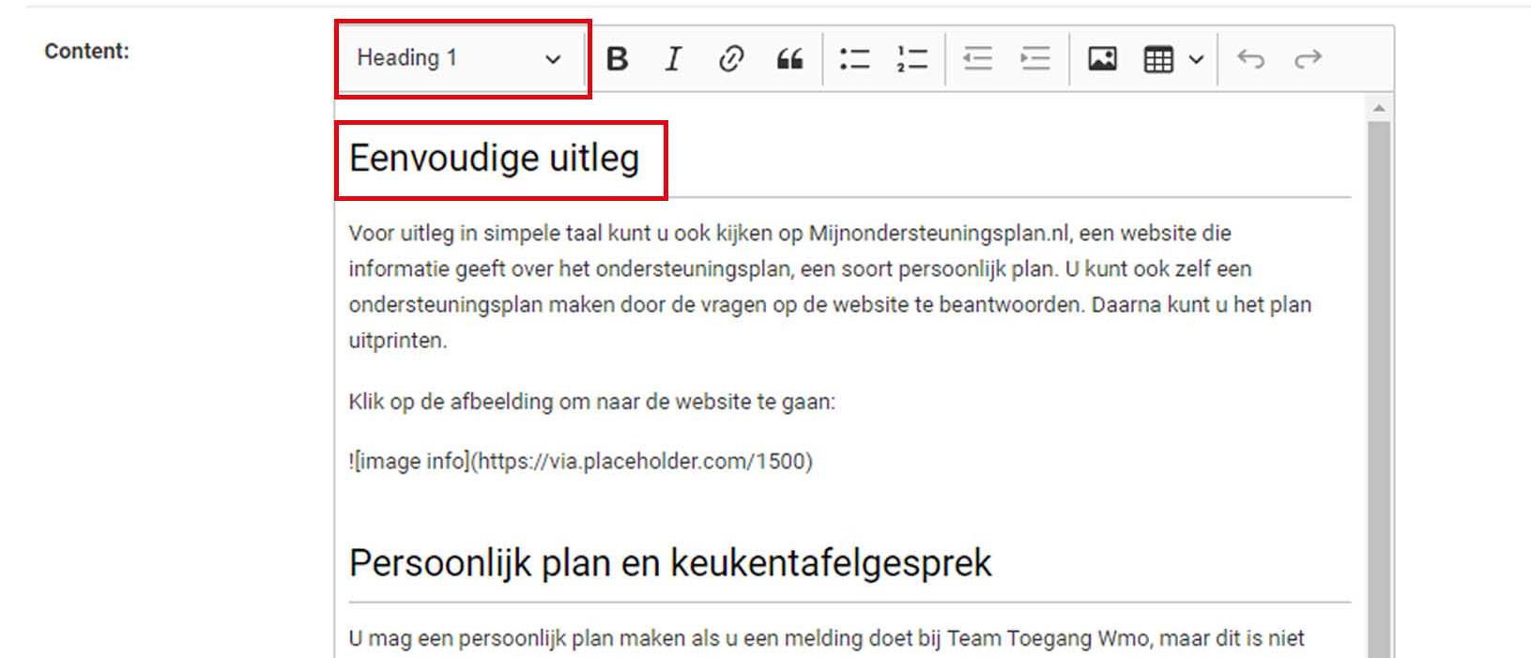Click the insert table grid icon
The height and width of the screenshot is (658, 1531).
tap(1158, 59)
